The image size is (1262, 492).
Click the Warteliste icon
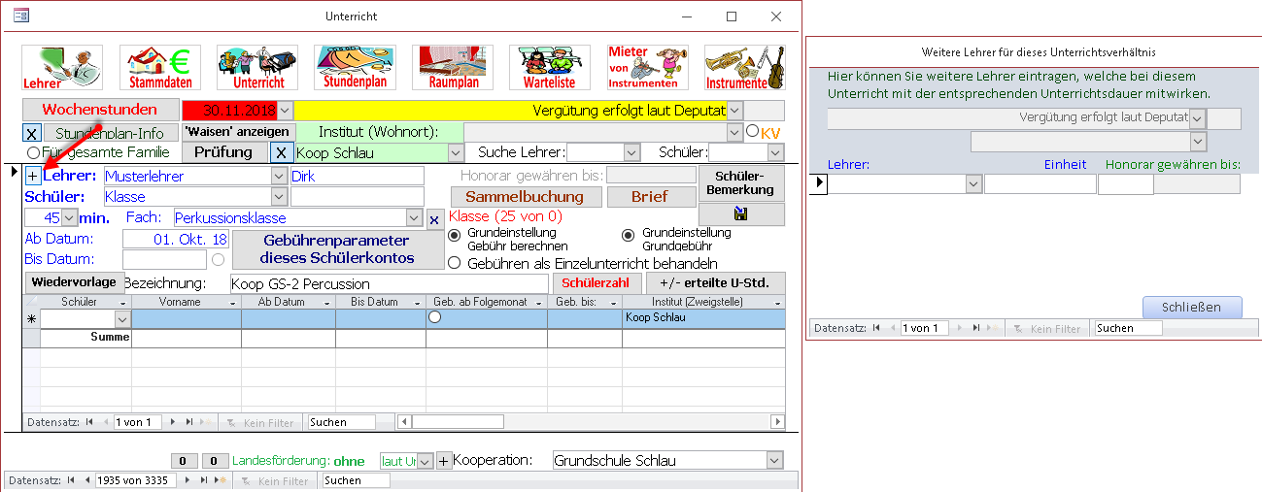550,68
